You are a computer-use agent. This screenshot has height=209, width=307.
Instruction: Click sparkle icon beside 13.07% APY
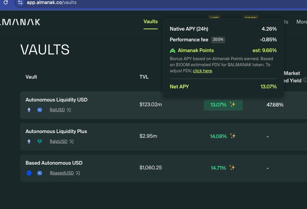[232, 104]
